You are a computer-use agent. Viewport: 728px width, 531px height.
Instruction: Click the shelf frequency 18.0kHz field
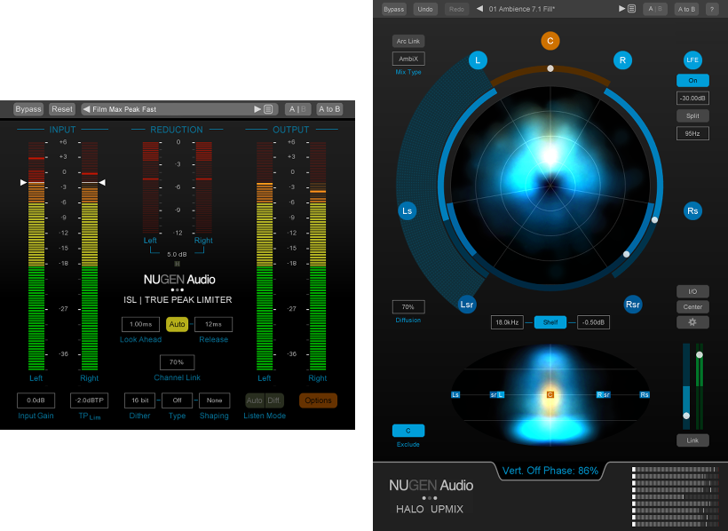(507, 322)
